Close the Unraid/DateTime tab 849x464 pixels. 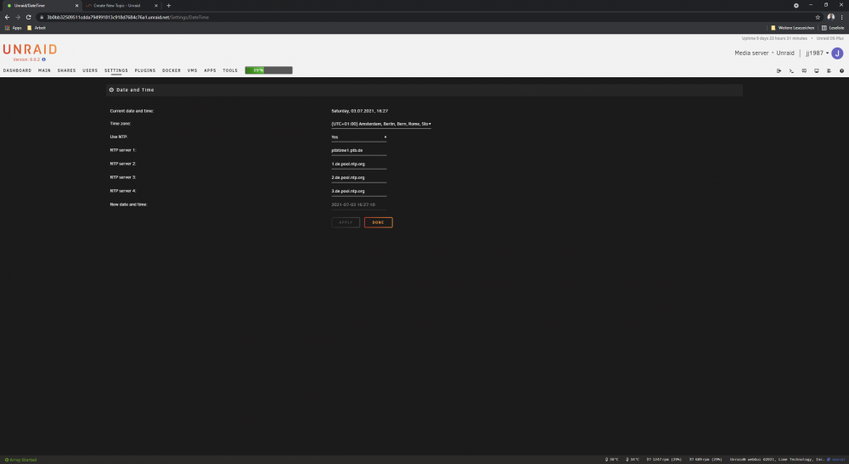click(76, 5)
